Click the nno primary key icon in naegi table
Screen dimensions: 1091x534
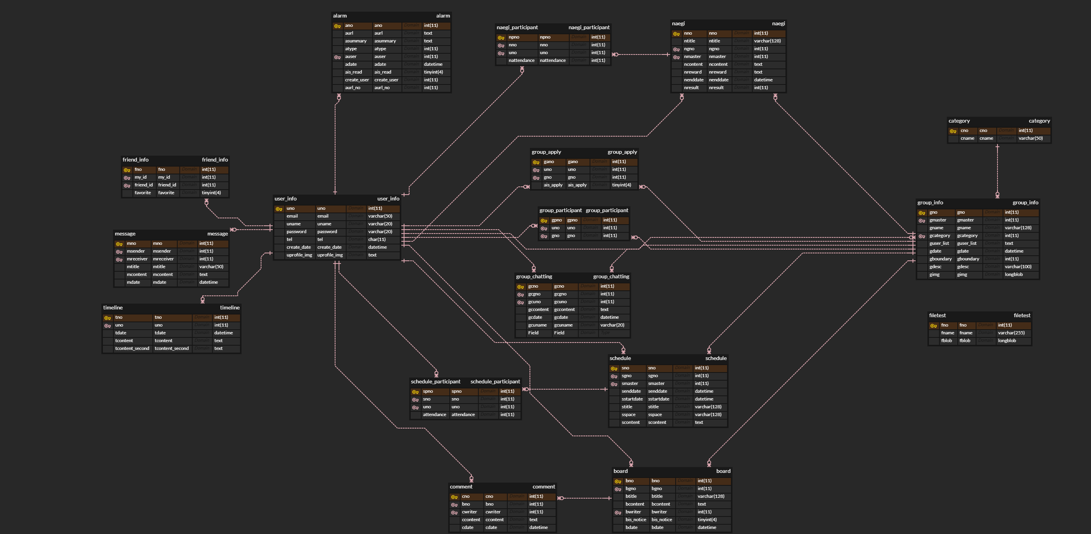[676, 34]
